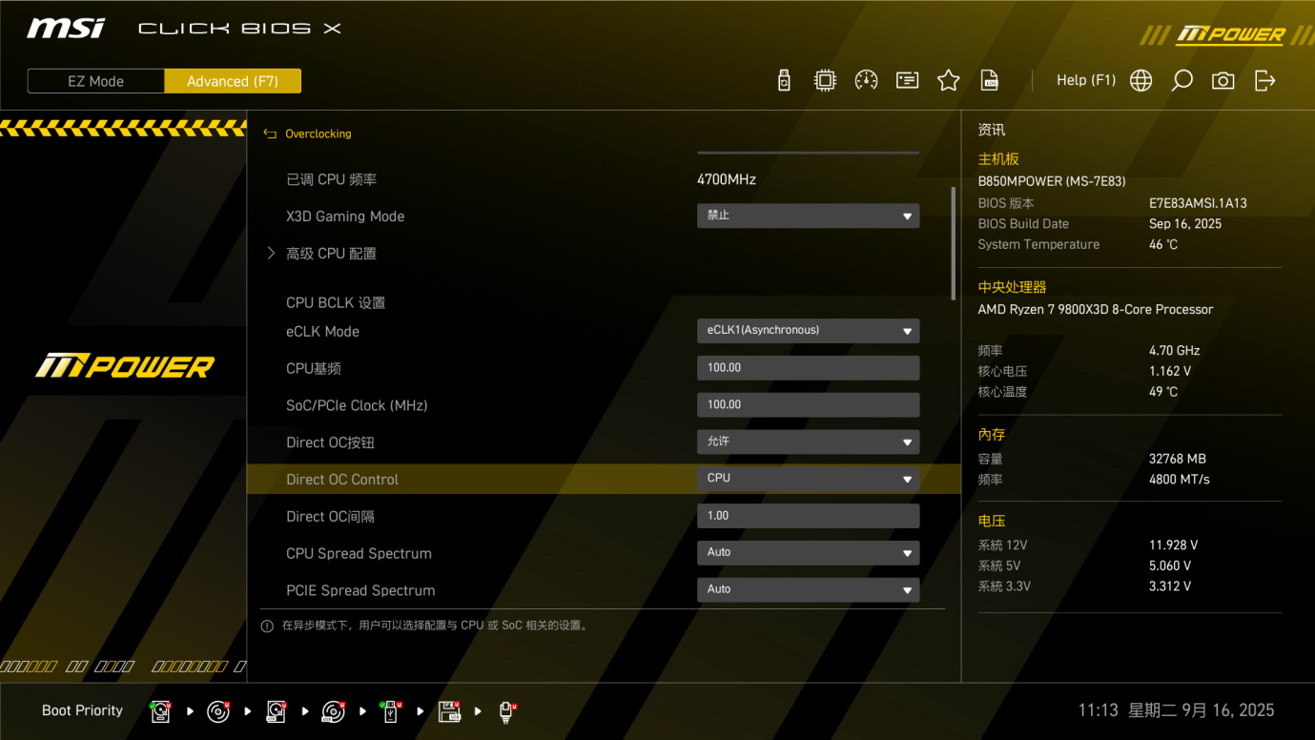This screenshot has width=1315, height=740.
Task: Click the CPU chip icon in toolbar
Action: point(825,81)
